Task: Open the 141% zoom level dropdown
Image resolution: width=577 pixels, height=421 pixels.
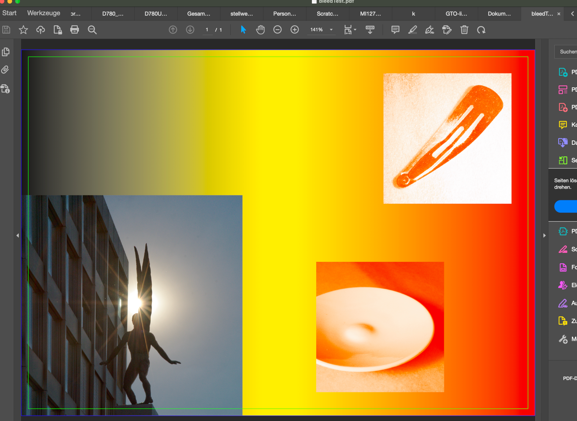Action: (331, 30)
